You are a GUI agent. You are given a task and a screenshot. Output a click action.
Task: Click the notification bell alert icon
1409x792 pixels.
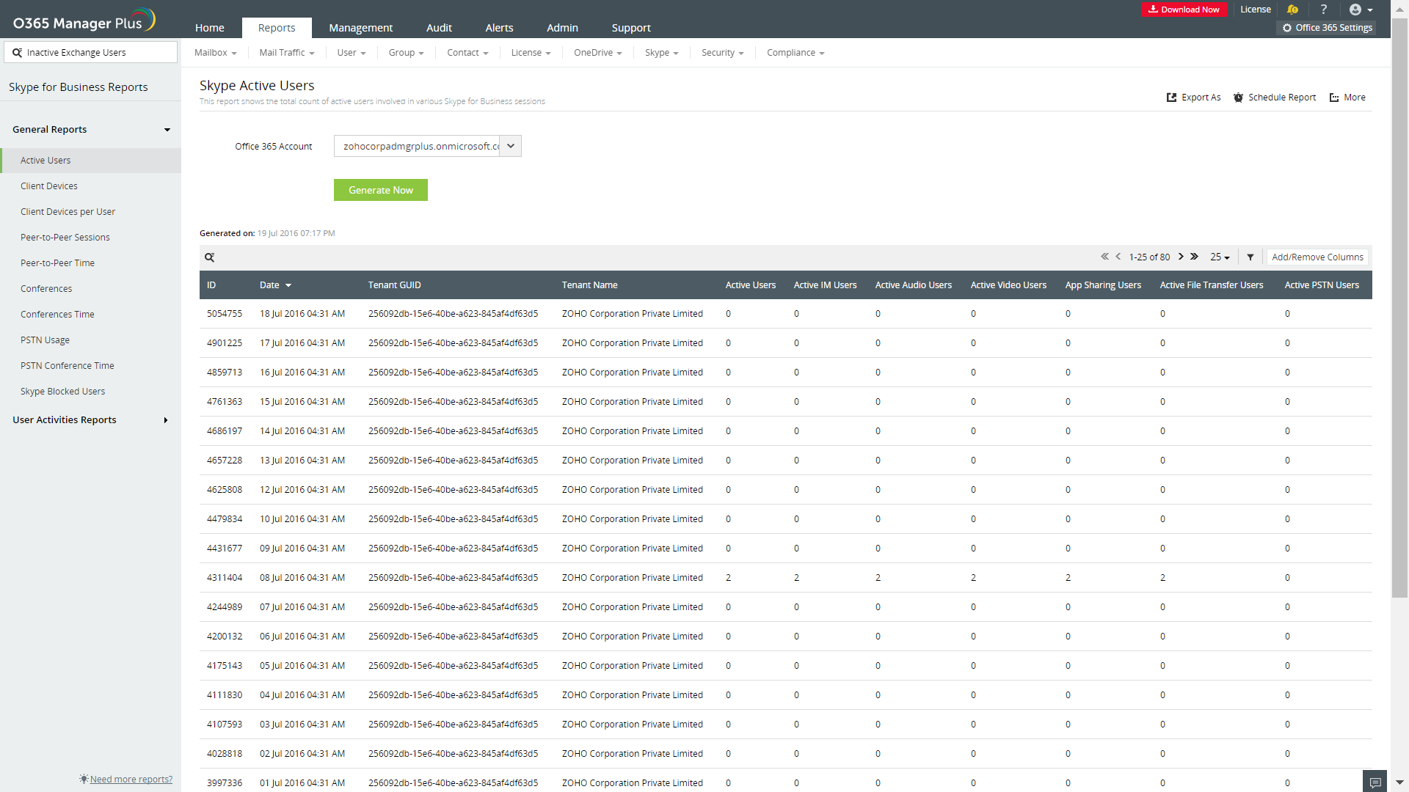point(1292,10)
